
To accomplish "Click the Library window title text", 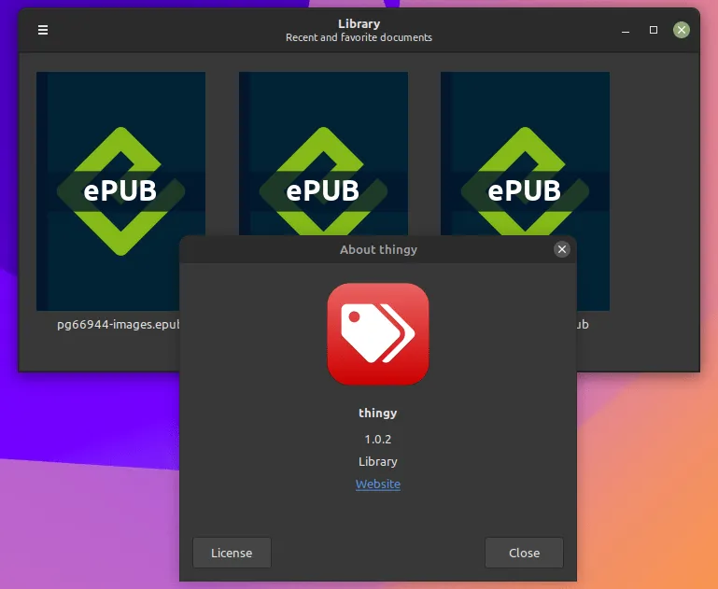I will 359,23.
